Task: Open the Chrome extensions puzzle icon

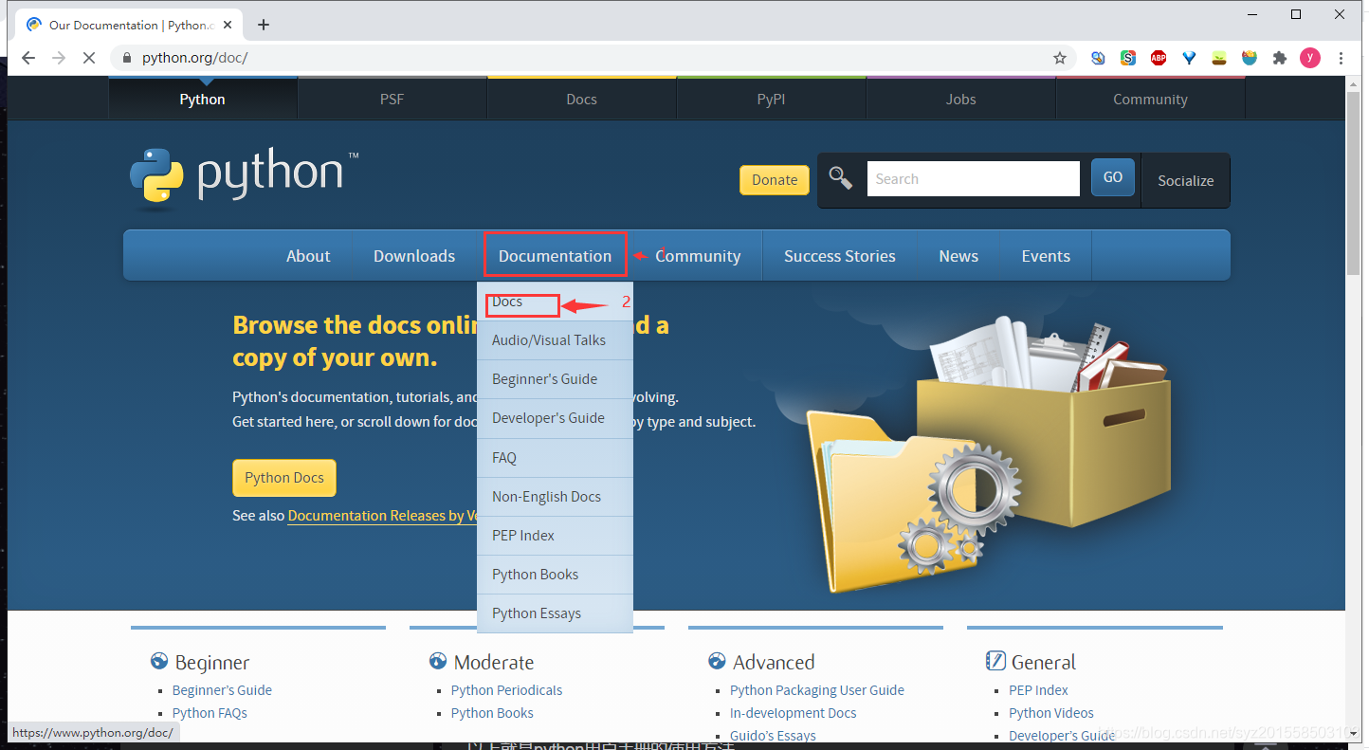Action: click(1280, 58)
